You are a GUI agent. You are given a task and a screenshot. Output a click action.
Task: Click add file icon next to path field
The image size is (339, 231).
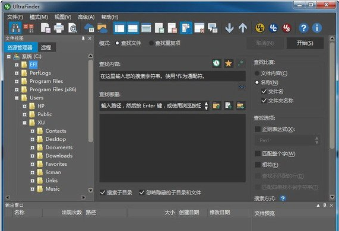click(229, 105)
